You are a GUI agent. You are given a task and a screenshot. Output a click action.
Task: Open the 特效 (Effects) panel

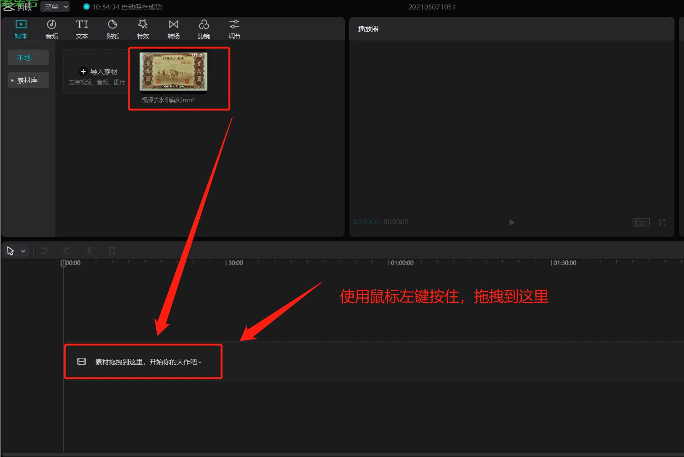tap(143, 29)
